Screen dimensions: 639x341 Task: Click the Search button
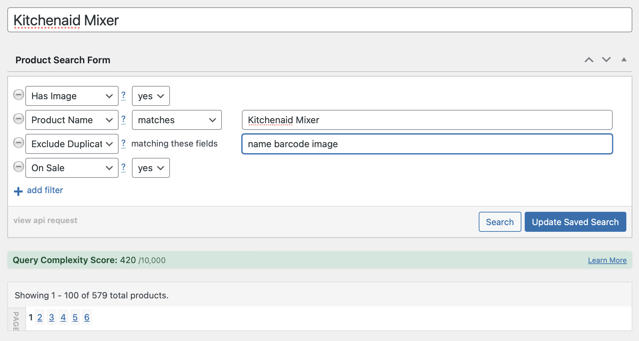500,222
